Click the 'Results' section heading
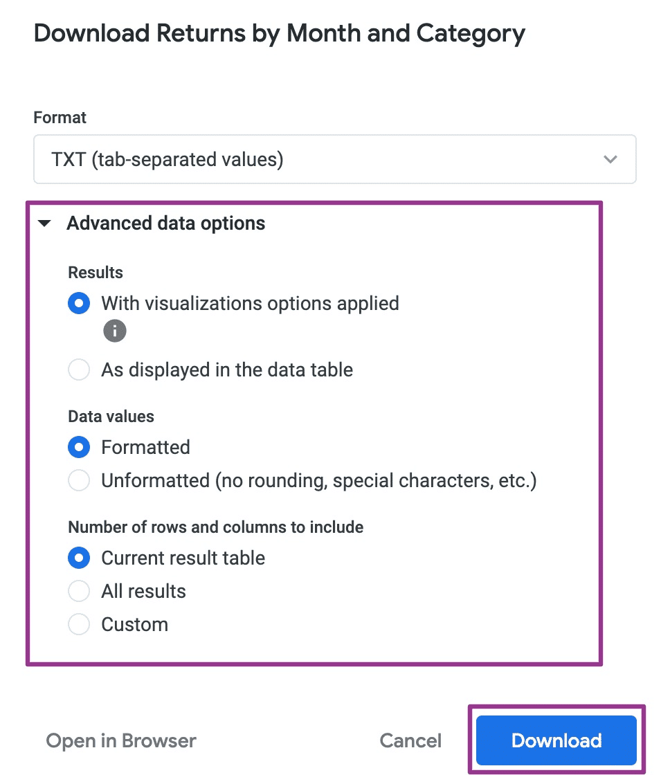 click(x=96, y=273)
